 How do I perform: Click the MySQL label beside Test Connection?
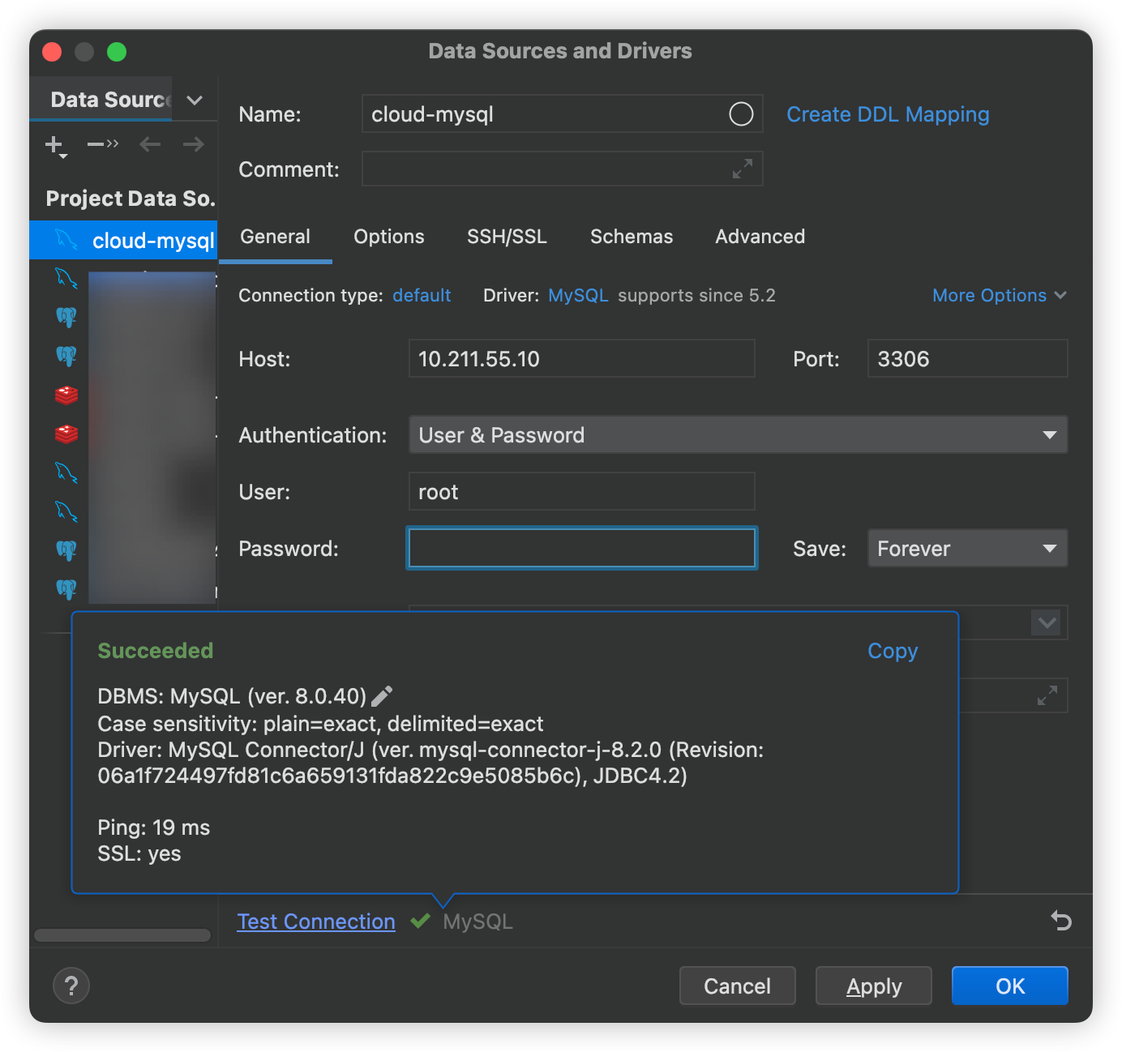(x=477, y=922)
